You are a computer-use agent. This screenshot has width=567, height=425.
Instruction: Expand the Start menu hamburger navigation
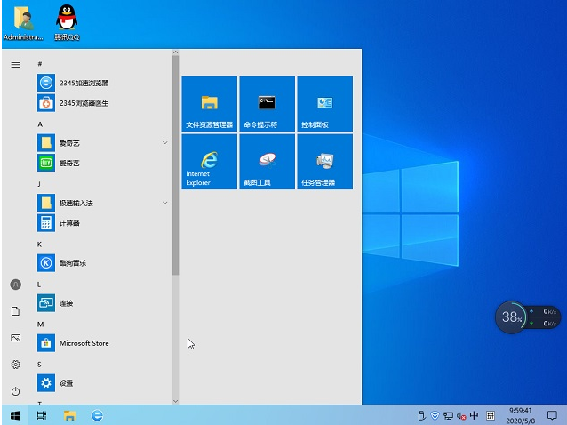15,65
